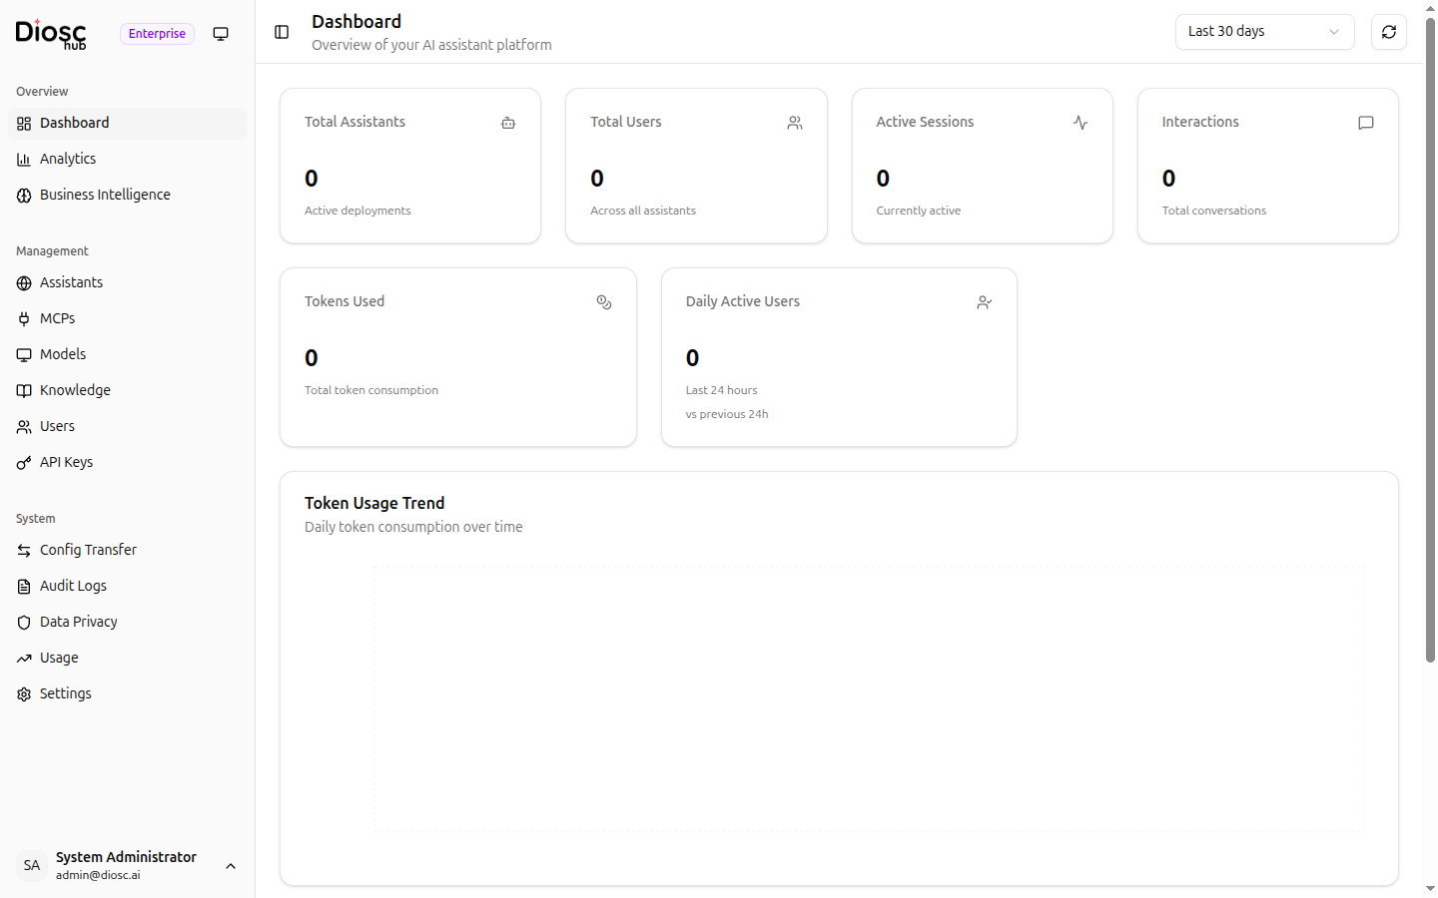Open Business Intelligence page
1438x898 pixels.
tap(128, 195)
